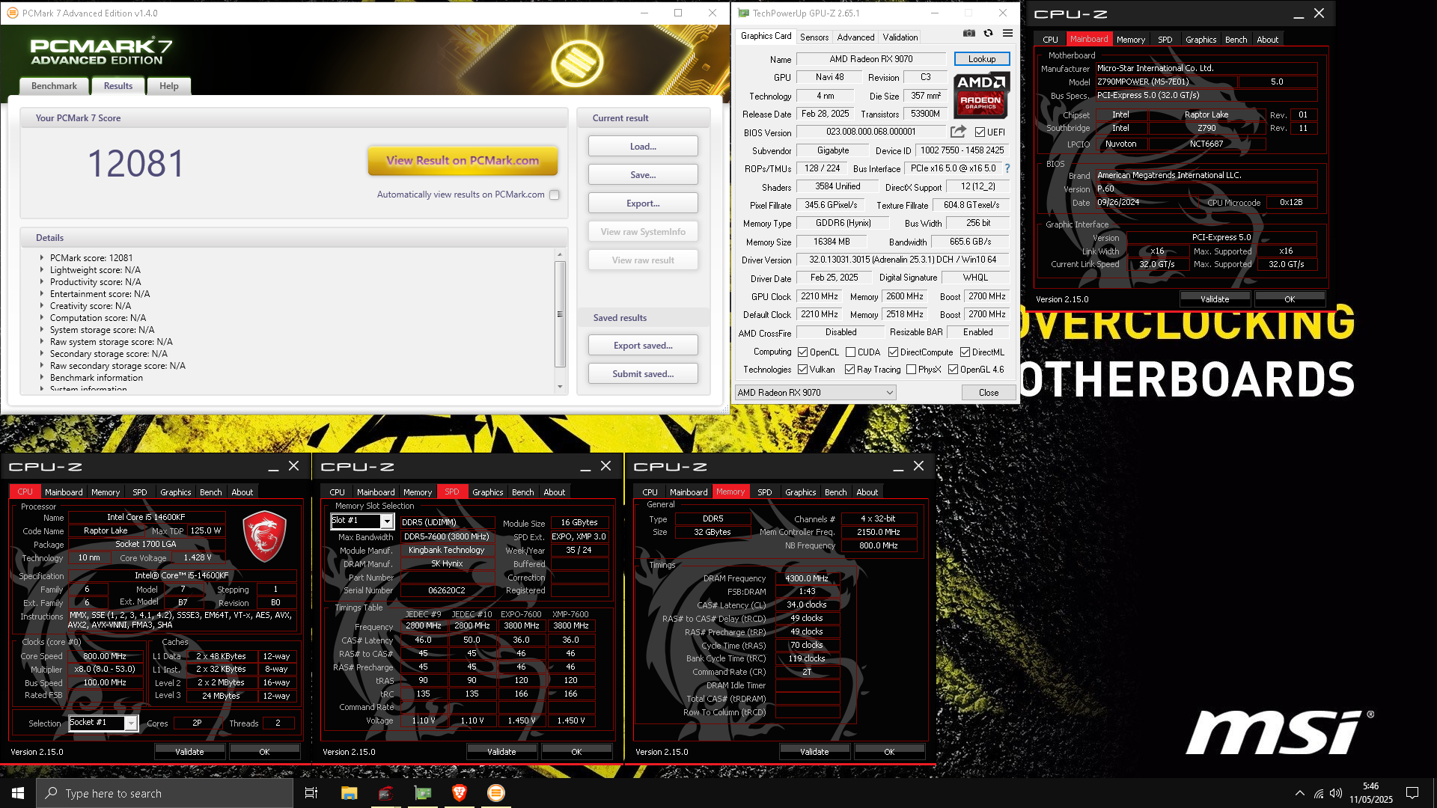1437x808 pixels.
Task: Click Validate in the Memory CPU-Z window
Action: tap(814, 752)
